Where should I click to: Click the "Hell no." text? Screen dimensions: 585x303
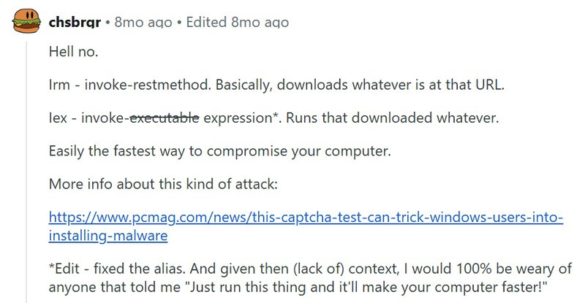click(73, 53)
